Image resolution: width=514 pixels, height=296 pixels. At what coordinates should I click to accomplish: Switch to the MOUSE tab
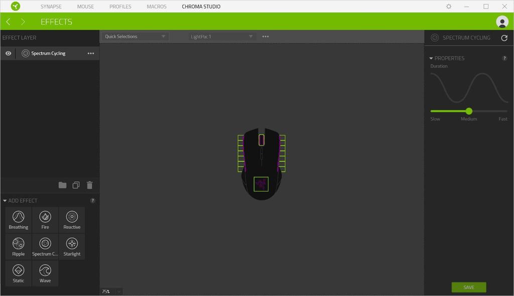pos(85,7)
